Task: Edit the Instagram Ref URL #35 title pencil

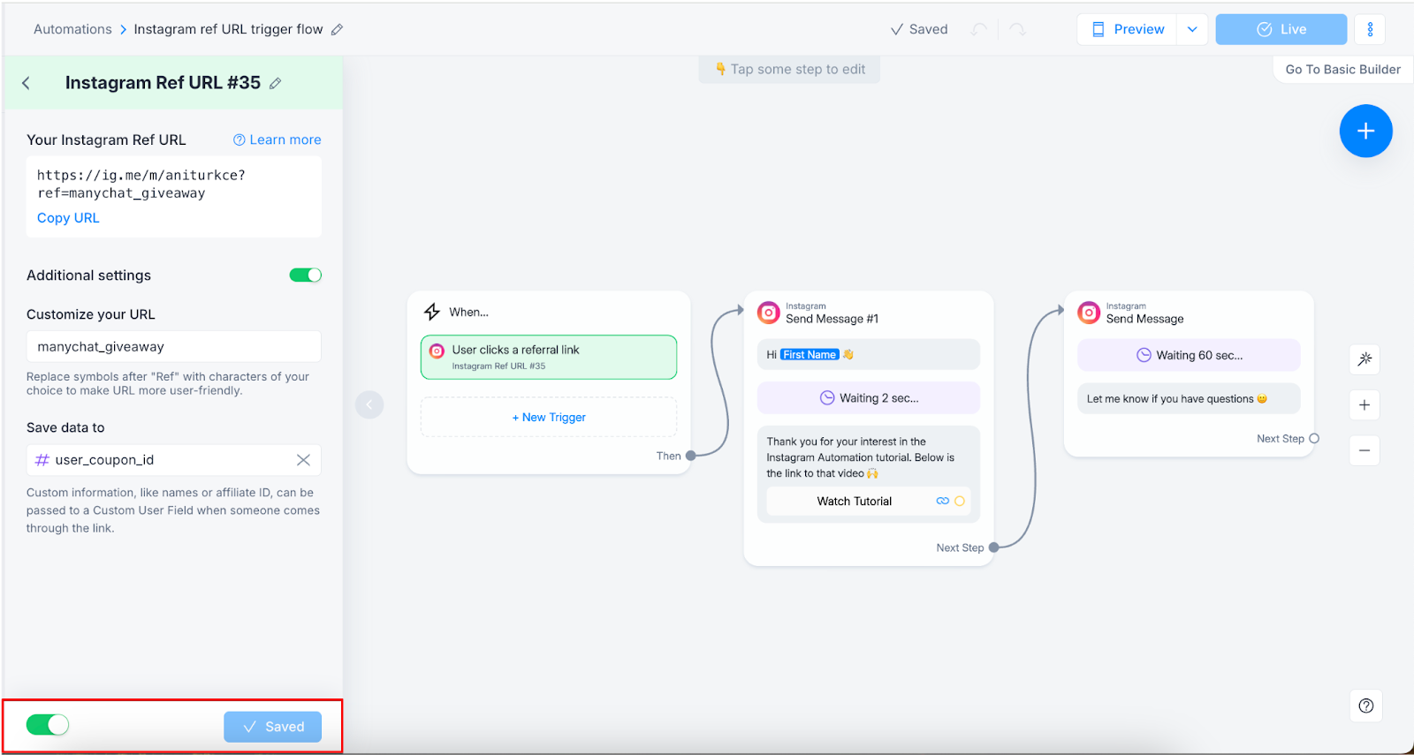Action: 275,83
